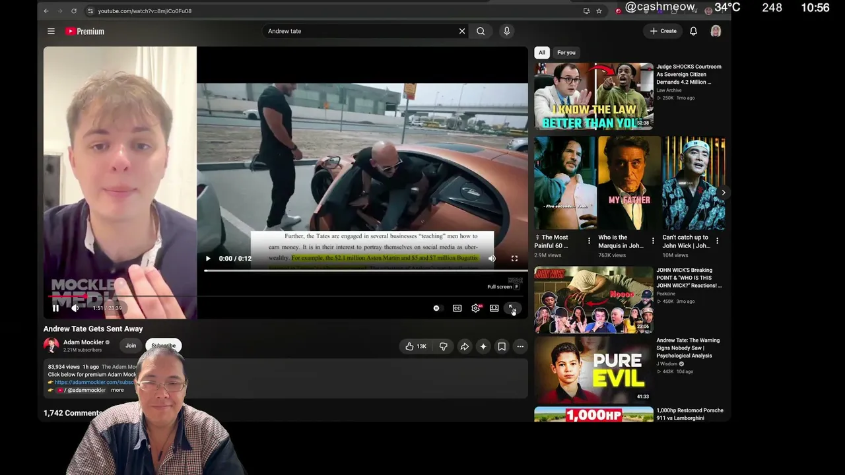
Task: Select the 'All' filter chip
Action: (542, 53)
